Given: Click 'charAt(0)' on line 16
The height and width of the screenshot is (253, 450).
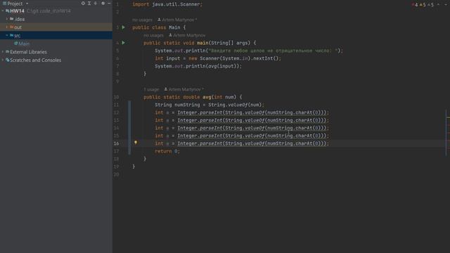Looking at the screenshot, I should pyautogui.click(x=308, y=143).
